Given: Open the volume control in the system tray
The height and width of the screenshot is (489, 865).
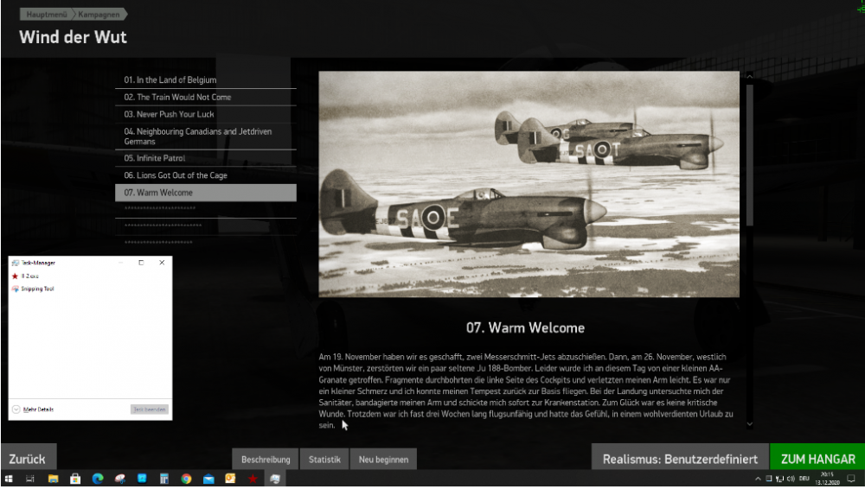Looking at the screenshot, I should tap(791, 479).
